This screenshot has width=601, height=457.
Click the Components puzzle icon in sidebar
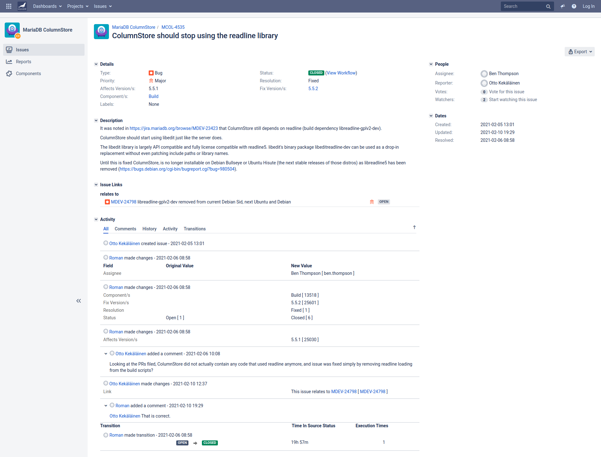click(x=9, y=74)
